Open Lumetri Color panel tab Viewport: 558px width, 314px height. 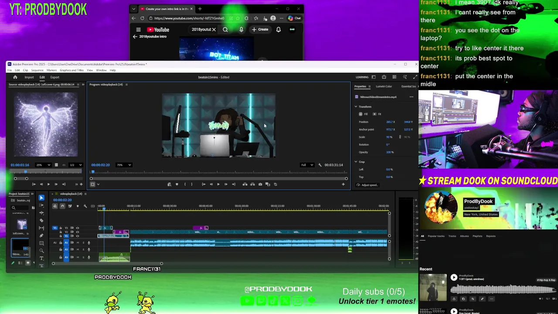pyautogui.click(x=384, y=86)
